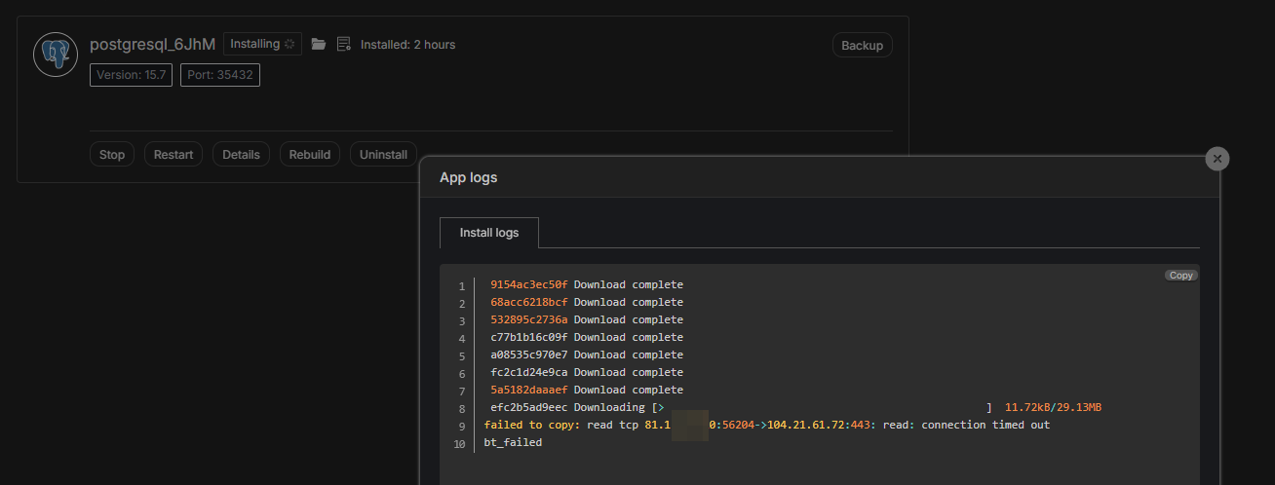
Task: Stop the postgresql app
Action: click(x=112, y=154)
